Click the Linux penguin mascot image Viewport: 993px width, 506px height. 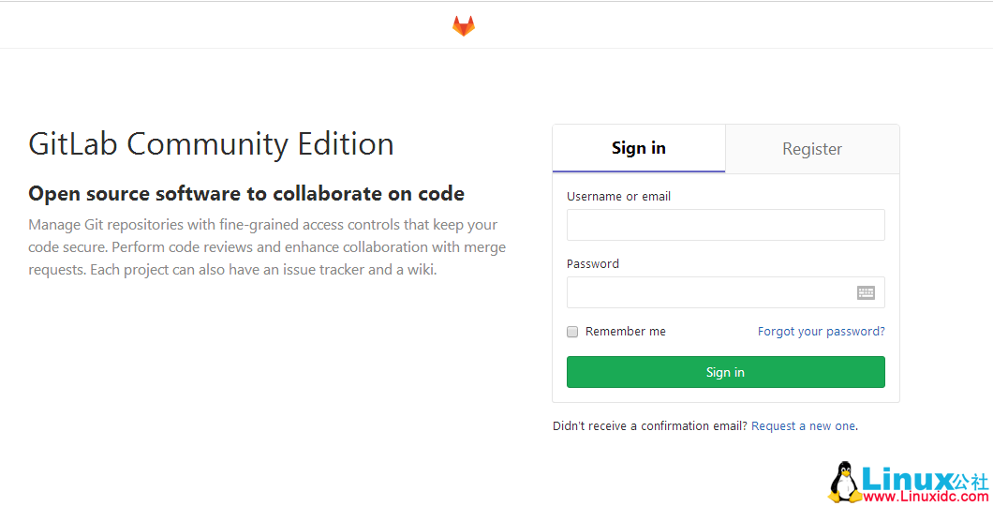tap(845, 482)
